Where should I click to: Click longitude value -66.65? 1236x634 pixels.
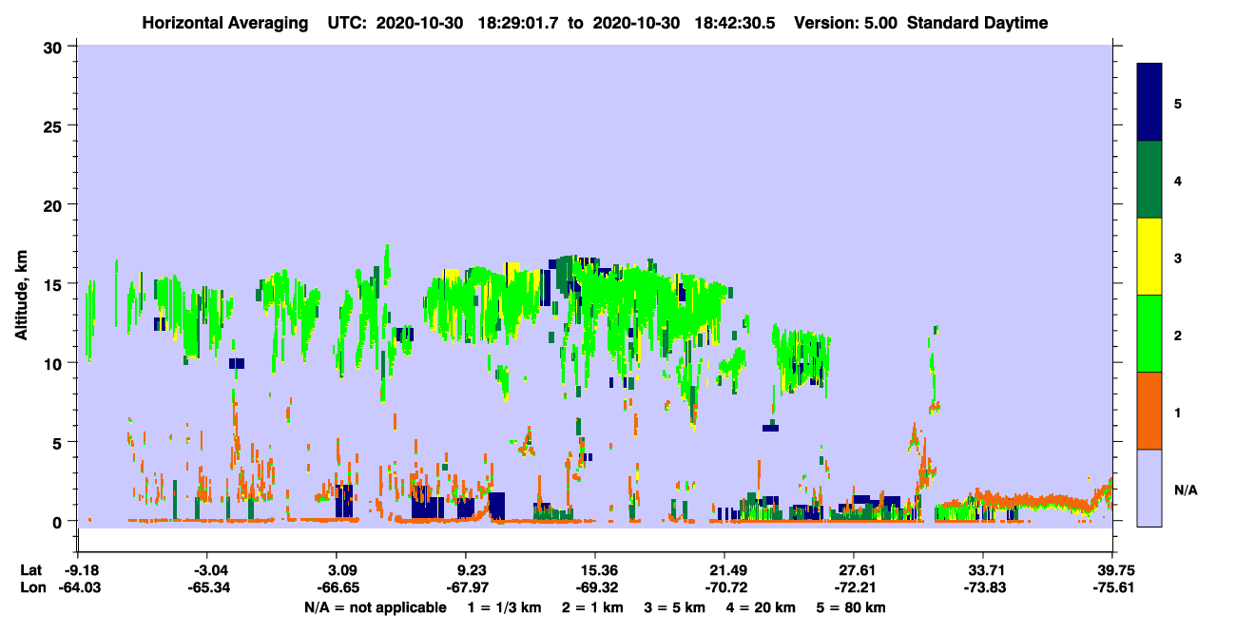pyautogui.click(x=338, y=587)
